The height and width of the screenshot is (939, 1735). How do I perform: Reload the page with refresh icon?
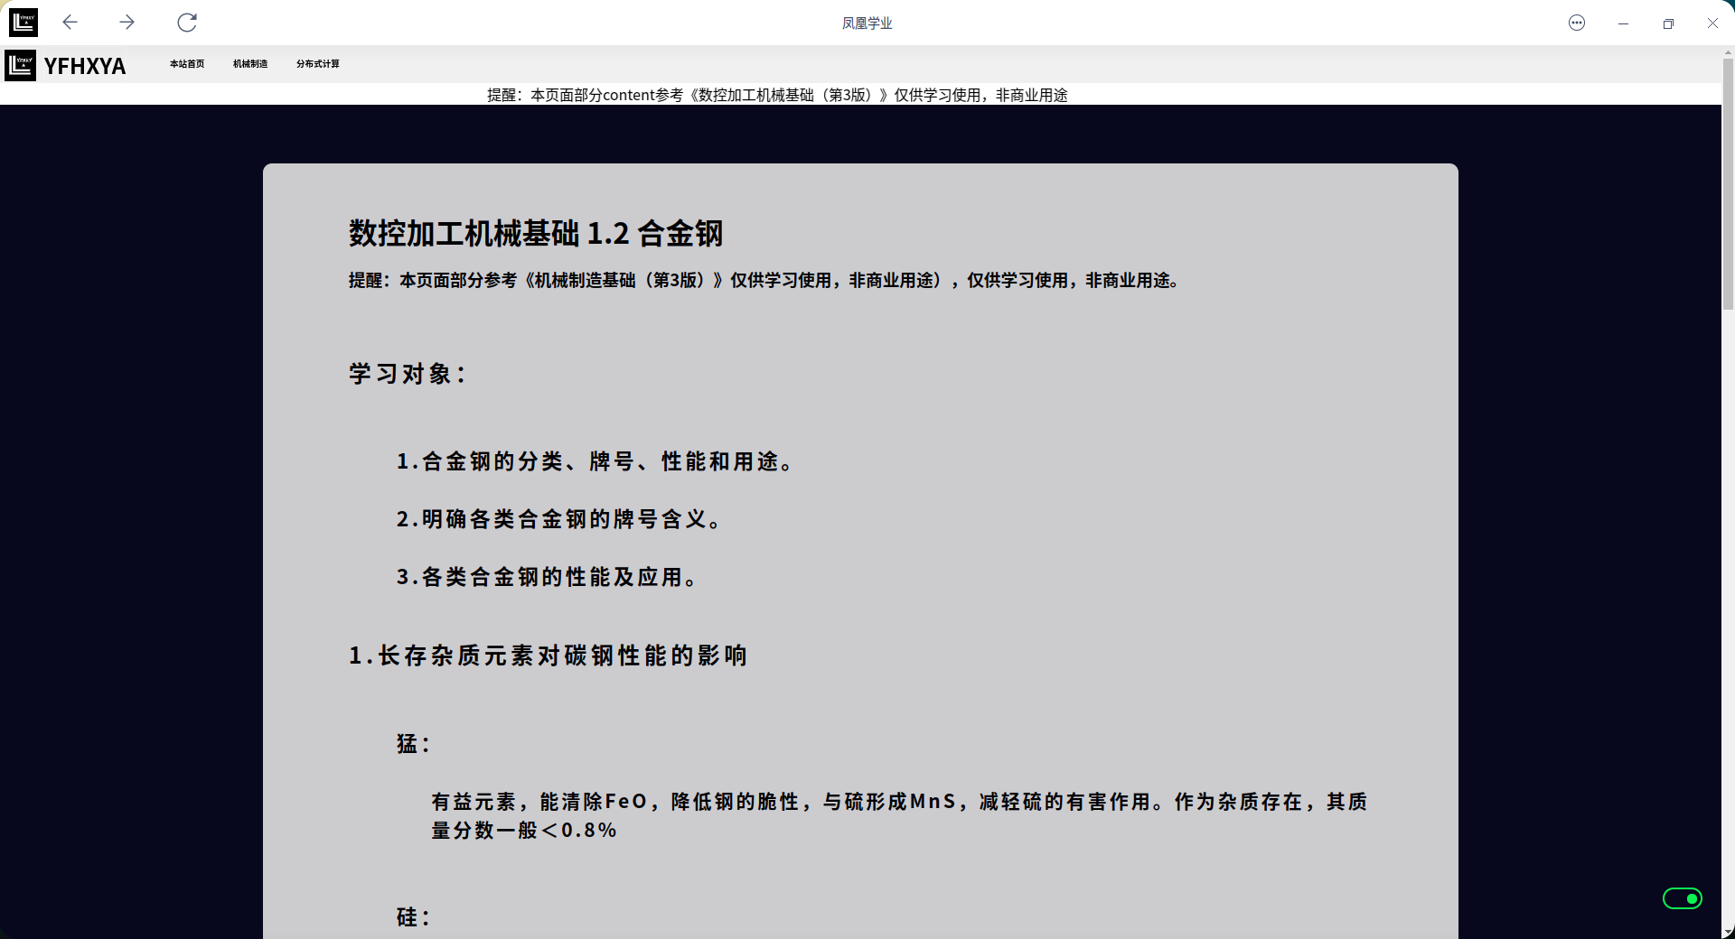coord(187,23)
